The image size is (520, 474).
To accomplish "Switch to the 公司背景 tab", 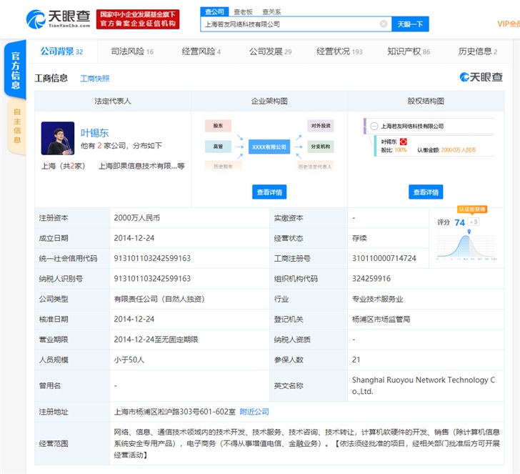I will click(x=61, y=51).
